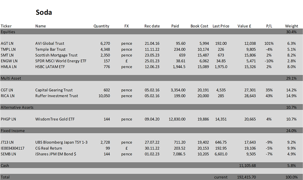Image resolution: width=303 pixels, height=180 pixels.
Task: Click the 'Name' column header
Action: (41, 26)
